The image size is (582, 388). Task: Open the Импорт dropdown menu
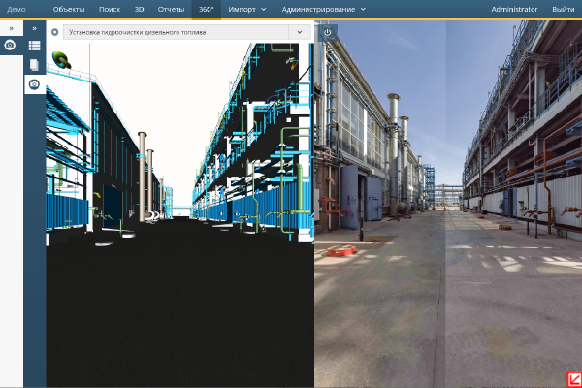point(246,9)
